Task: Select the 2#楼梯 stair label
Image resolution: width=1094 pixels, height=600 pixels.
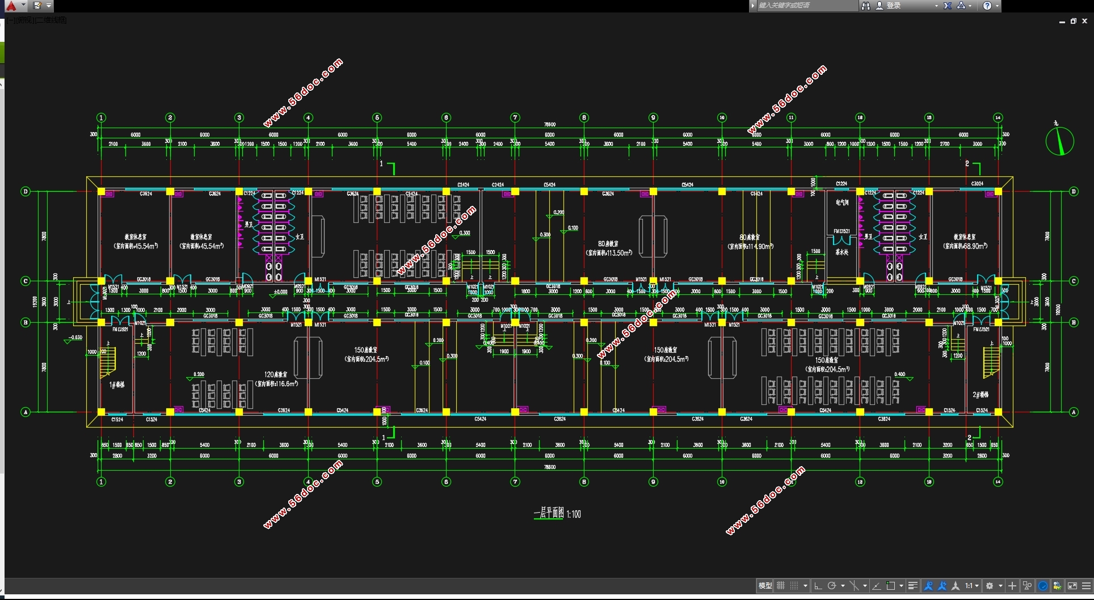Action: [x=981, y=395]
